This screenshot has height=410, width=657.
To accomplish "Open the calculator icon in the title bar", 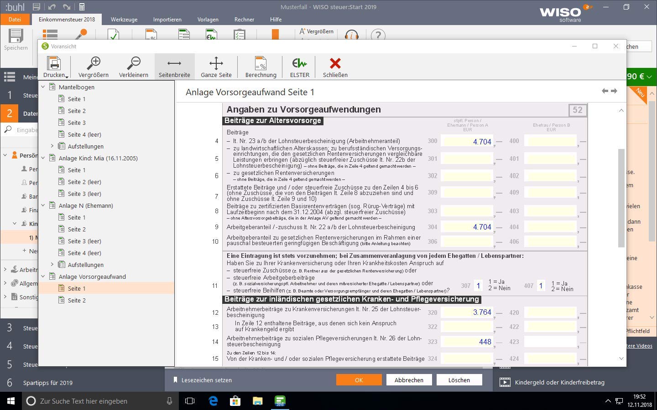I will 82,7.
